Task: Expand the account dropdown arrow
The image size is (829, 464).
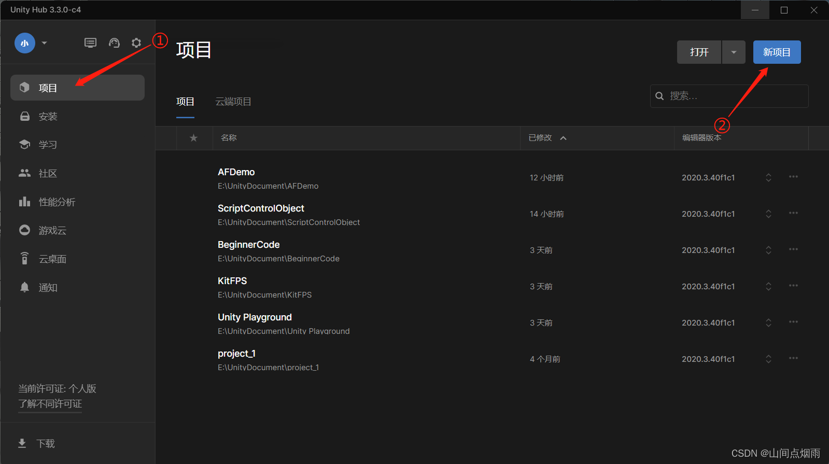Action: [x=45, y=43]
